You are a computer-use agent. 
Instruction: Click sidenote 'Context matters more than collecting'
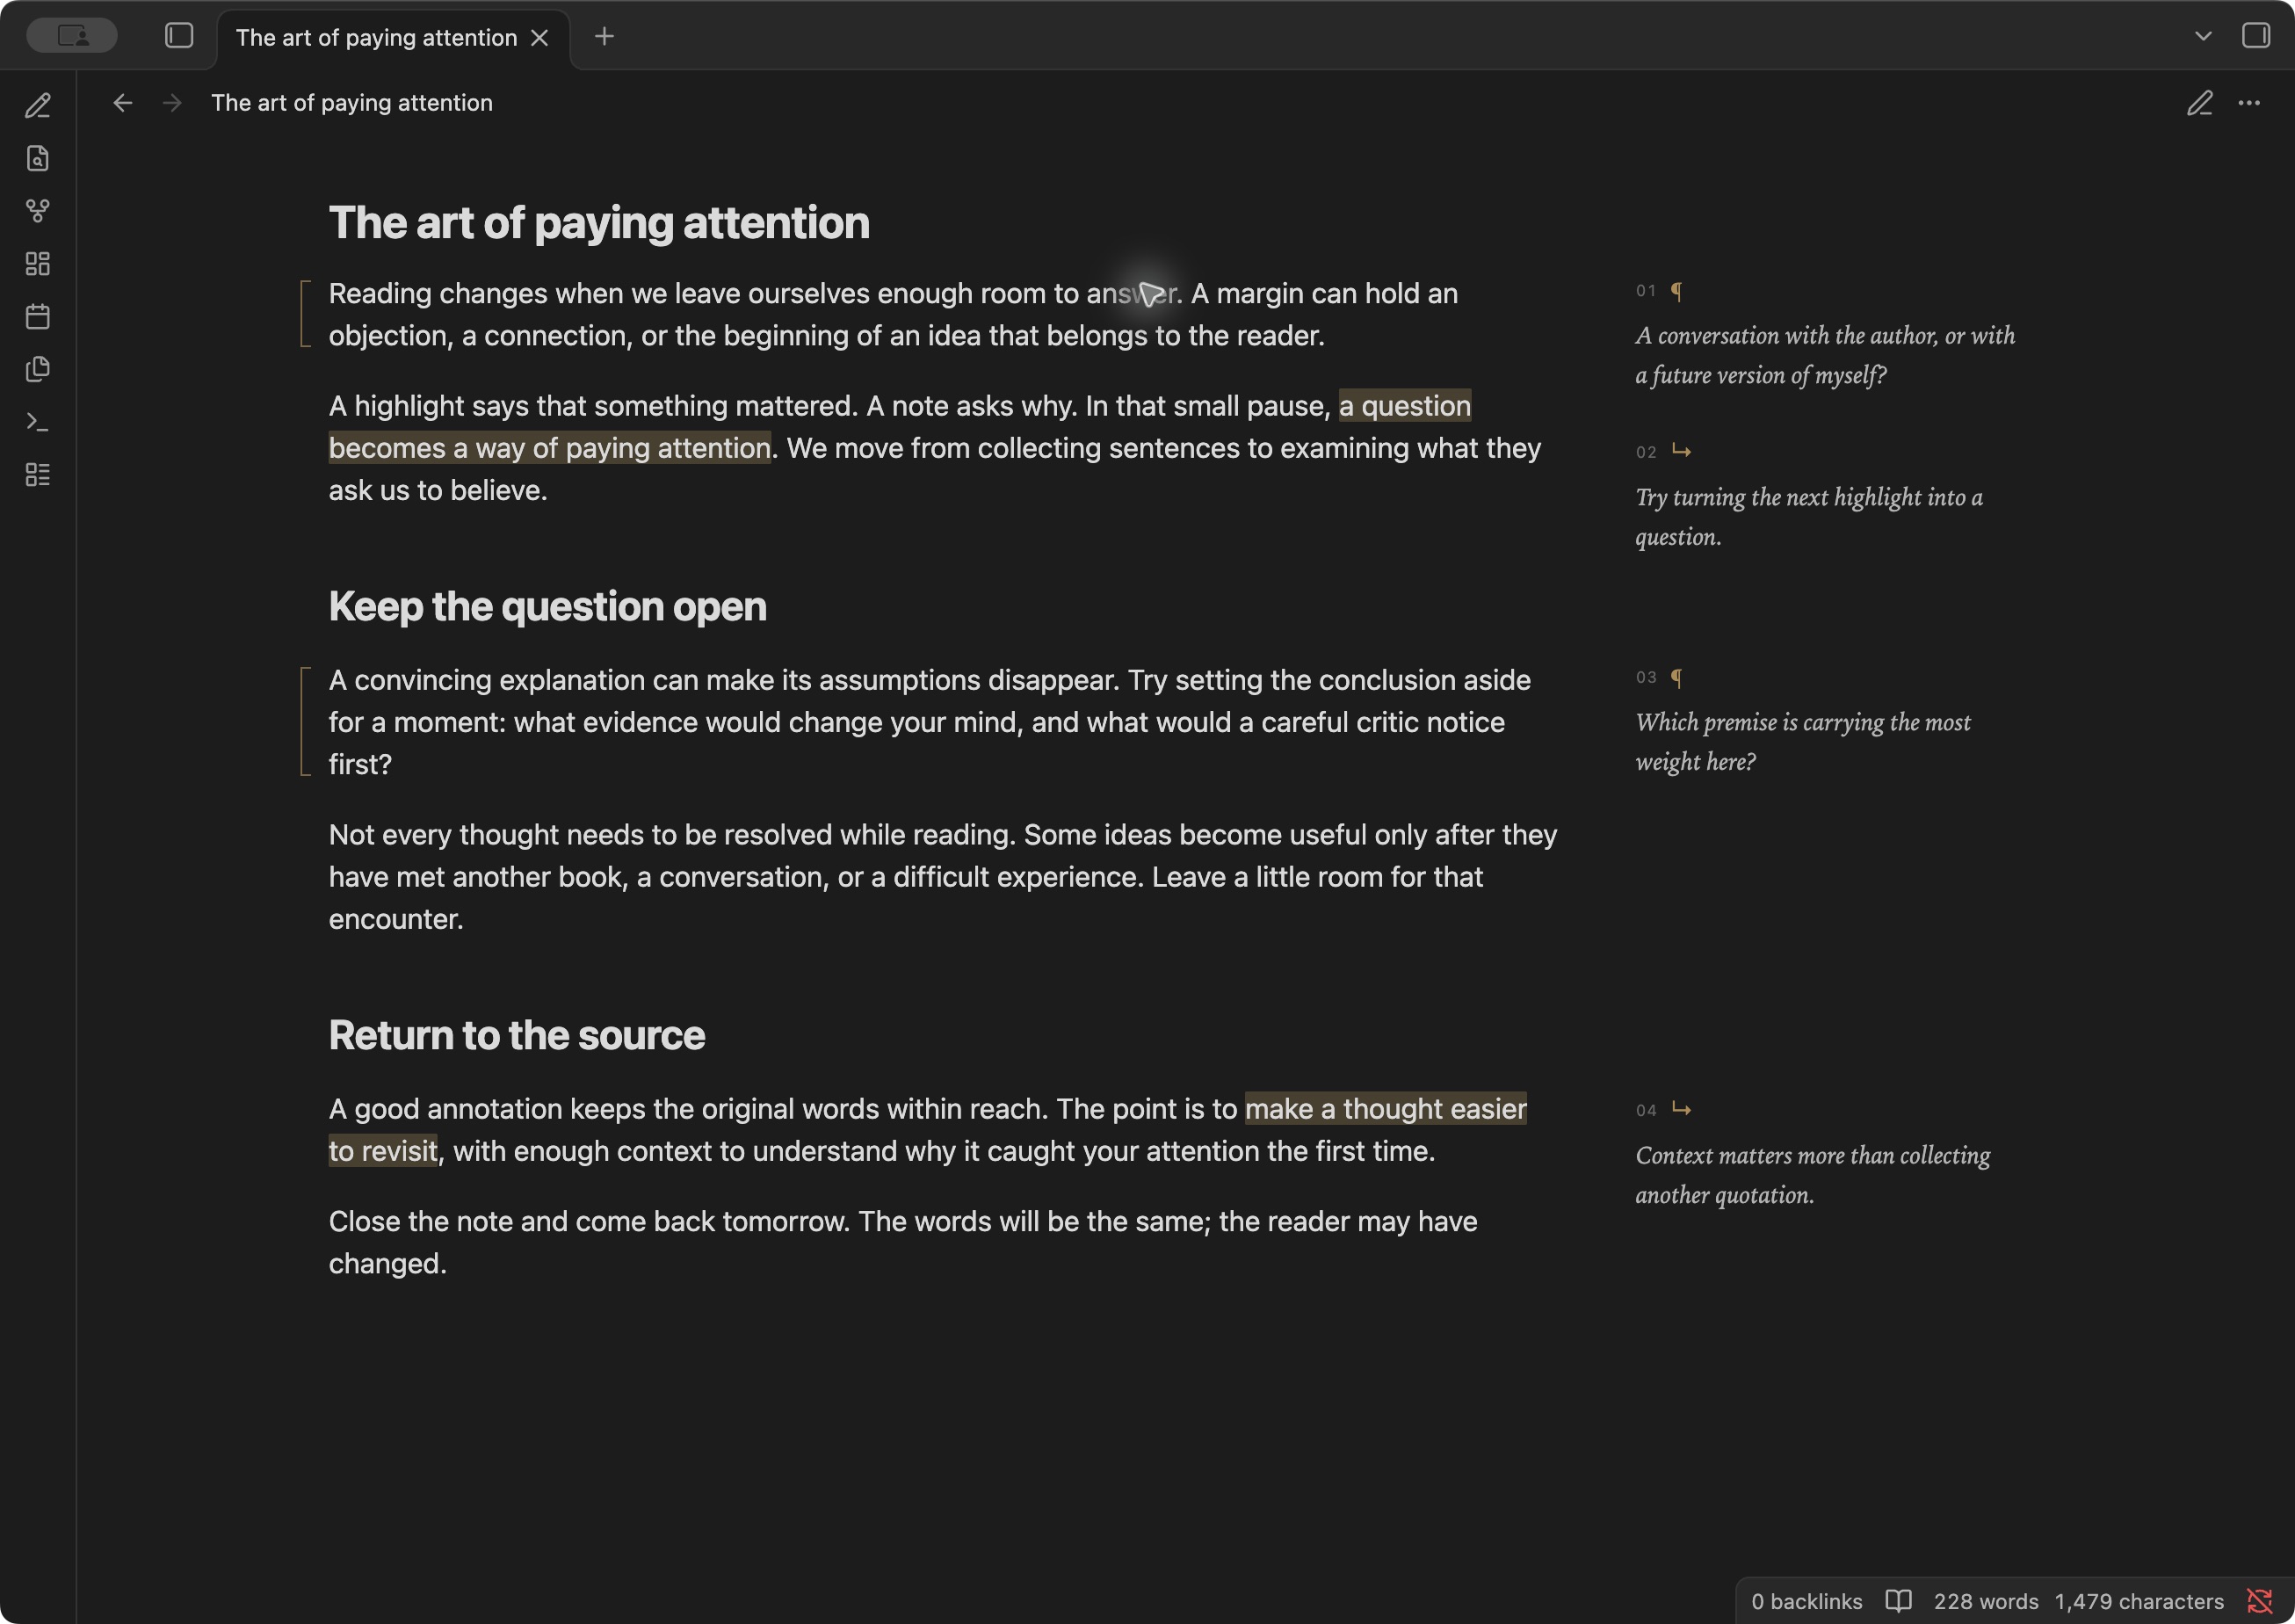pyautogui.click(x=1813, y=1175)
